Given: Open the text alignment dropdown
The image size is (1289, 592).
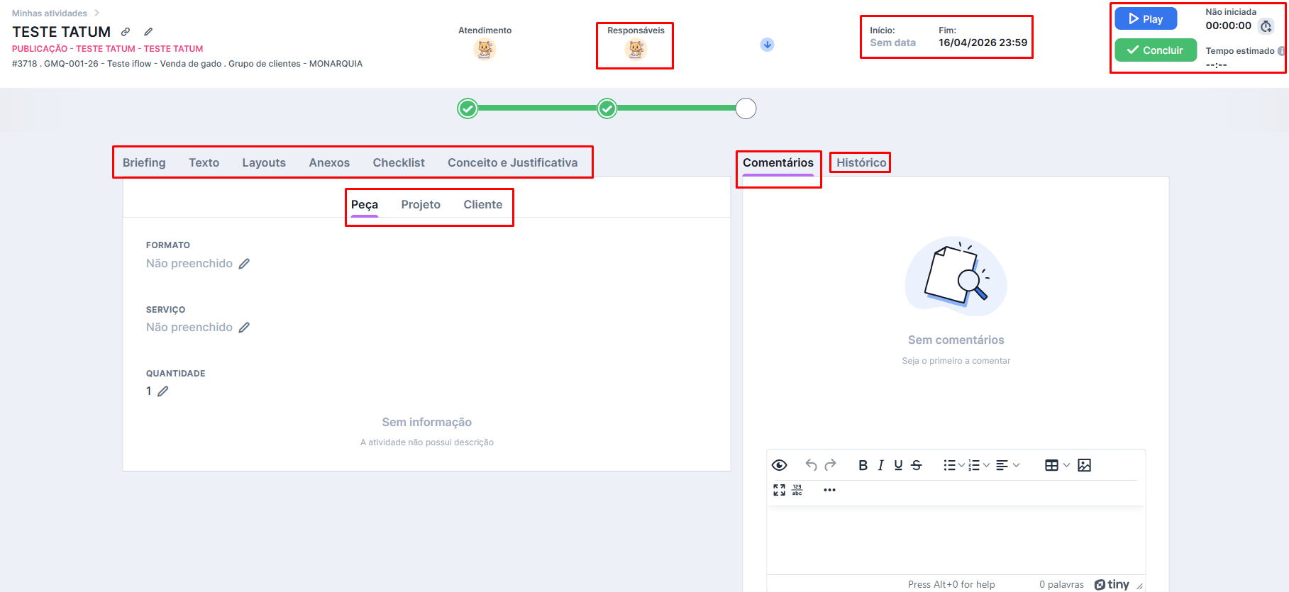Looking at the screenshot, I should coord(1007,465).
